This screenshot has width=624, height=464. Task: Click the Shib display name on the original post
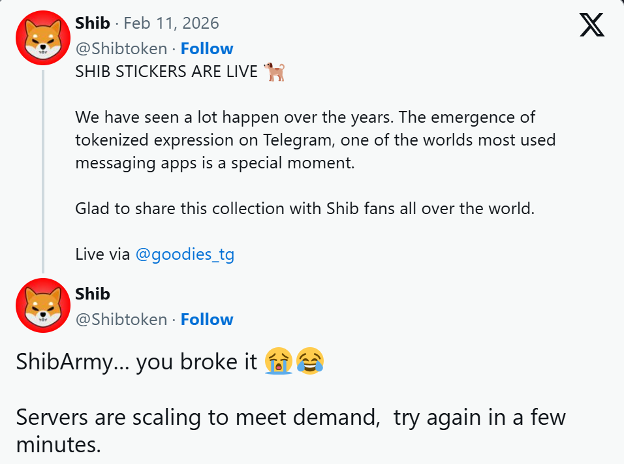click(x=93, y=23)
